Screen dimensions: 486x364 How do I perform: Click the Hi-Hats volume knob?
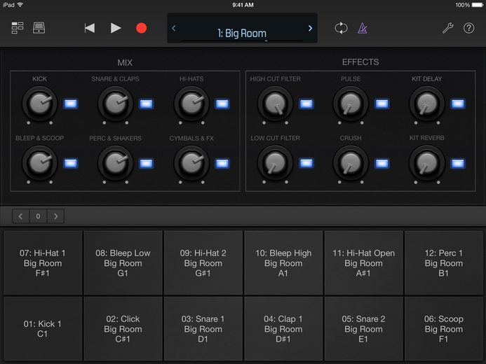coord(191,104)
